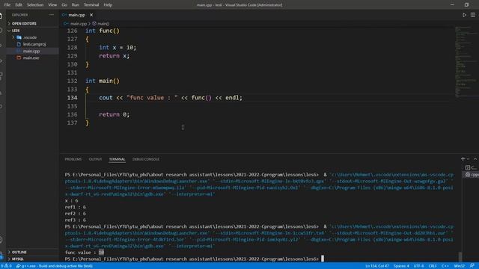Open Run and Debug view in activity bar

[1, 61]
